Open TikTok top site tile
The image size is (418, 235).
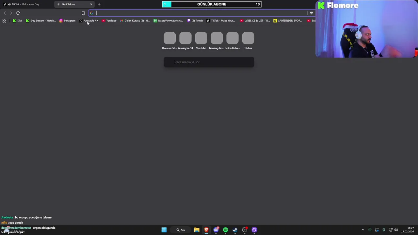pos(248,41)
